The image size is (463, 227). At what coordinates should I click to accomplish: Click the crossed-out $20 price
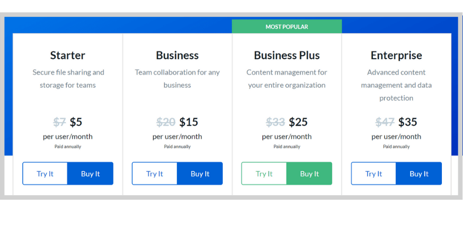[x=166, y=122]
